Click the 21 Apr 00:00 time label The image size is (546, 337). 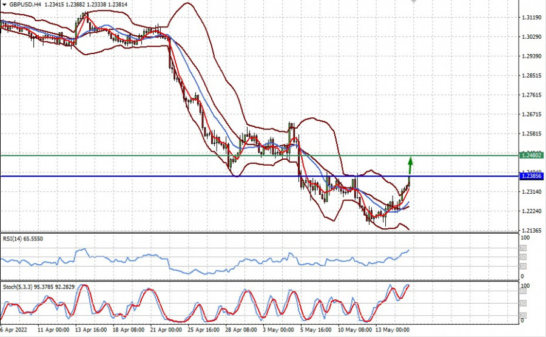point(166,330)
